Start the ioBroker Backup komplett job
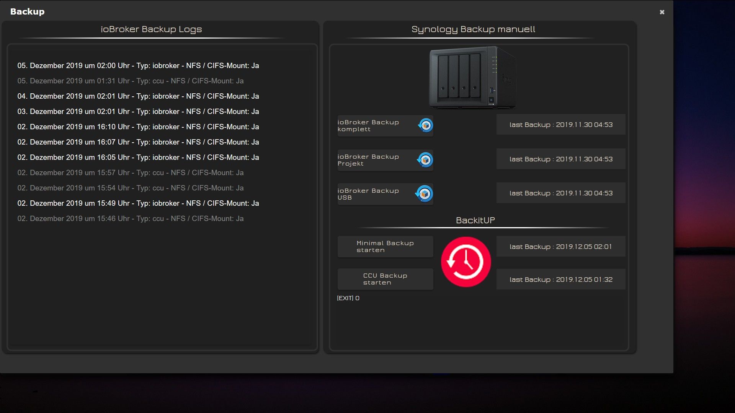Image resolution: width=735 pixels, height=413 pixels. click(385, 126)
